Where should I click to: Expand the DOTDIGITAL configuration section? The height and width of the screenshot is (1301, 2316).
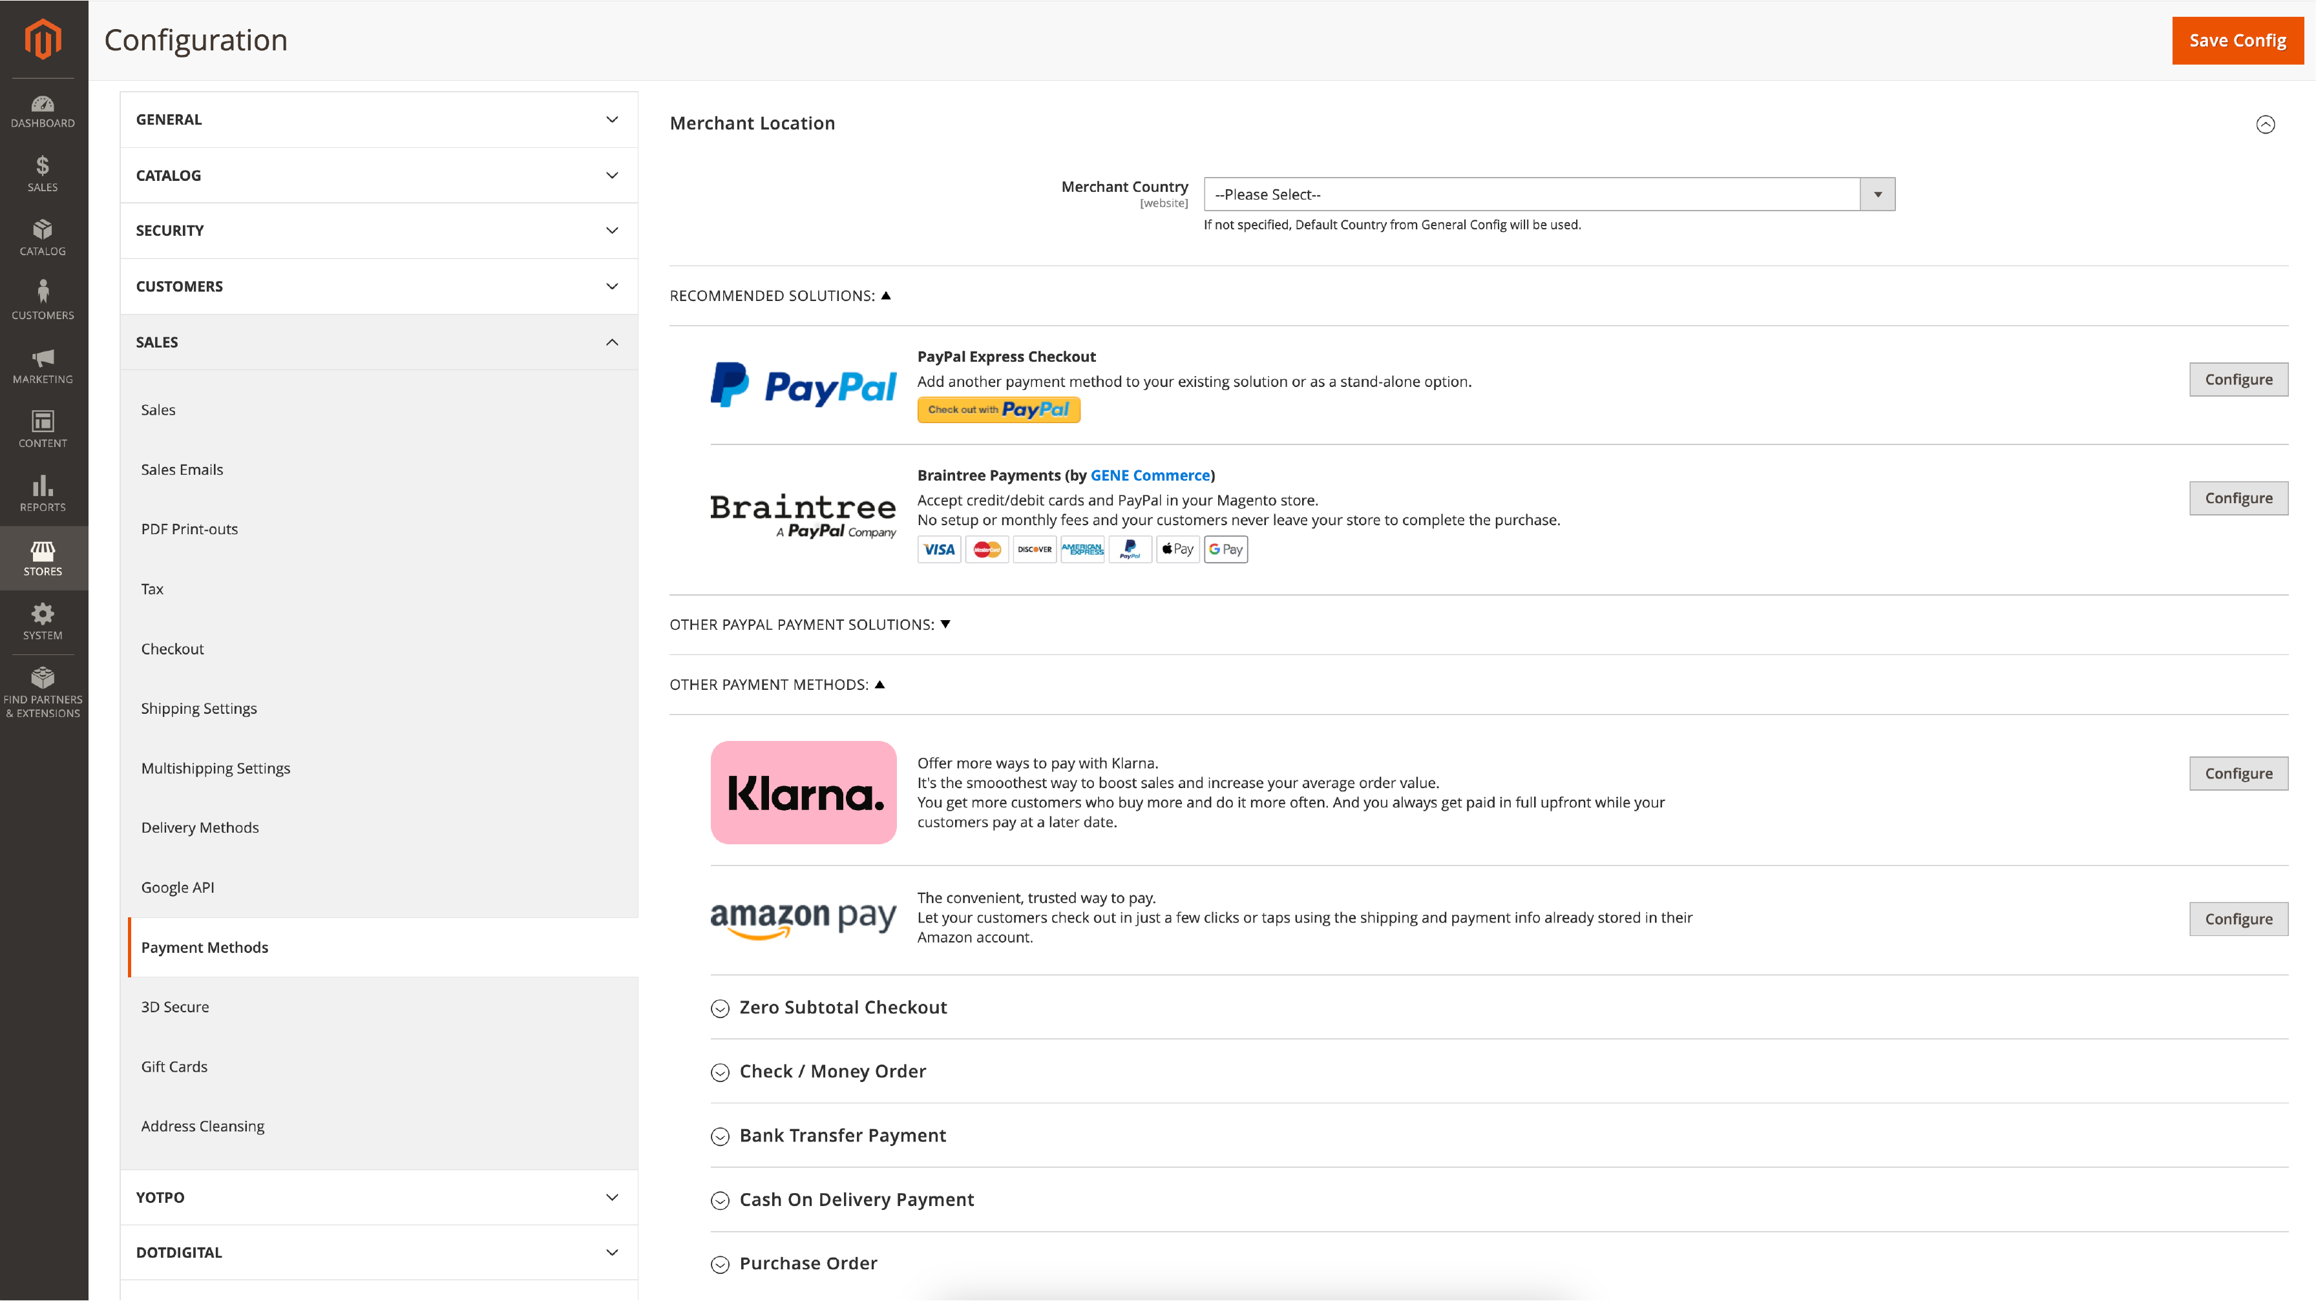[379, 1253]
